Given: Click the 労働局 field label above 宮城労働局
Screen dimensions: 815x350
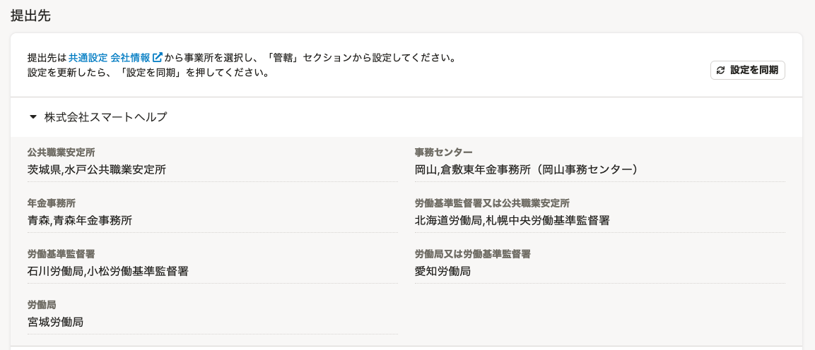Looking at the screenshot, I should [42, 305].
